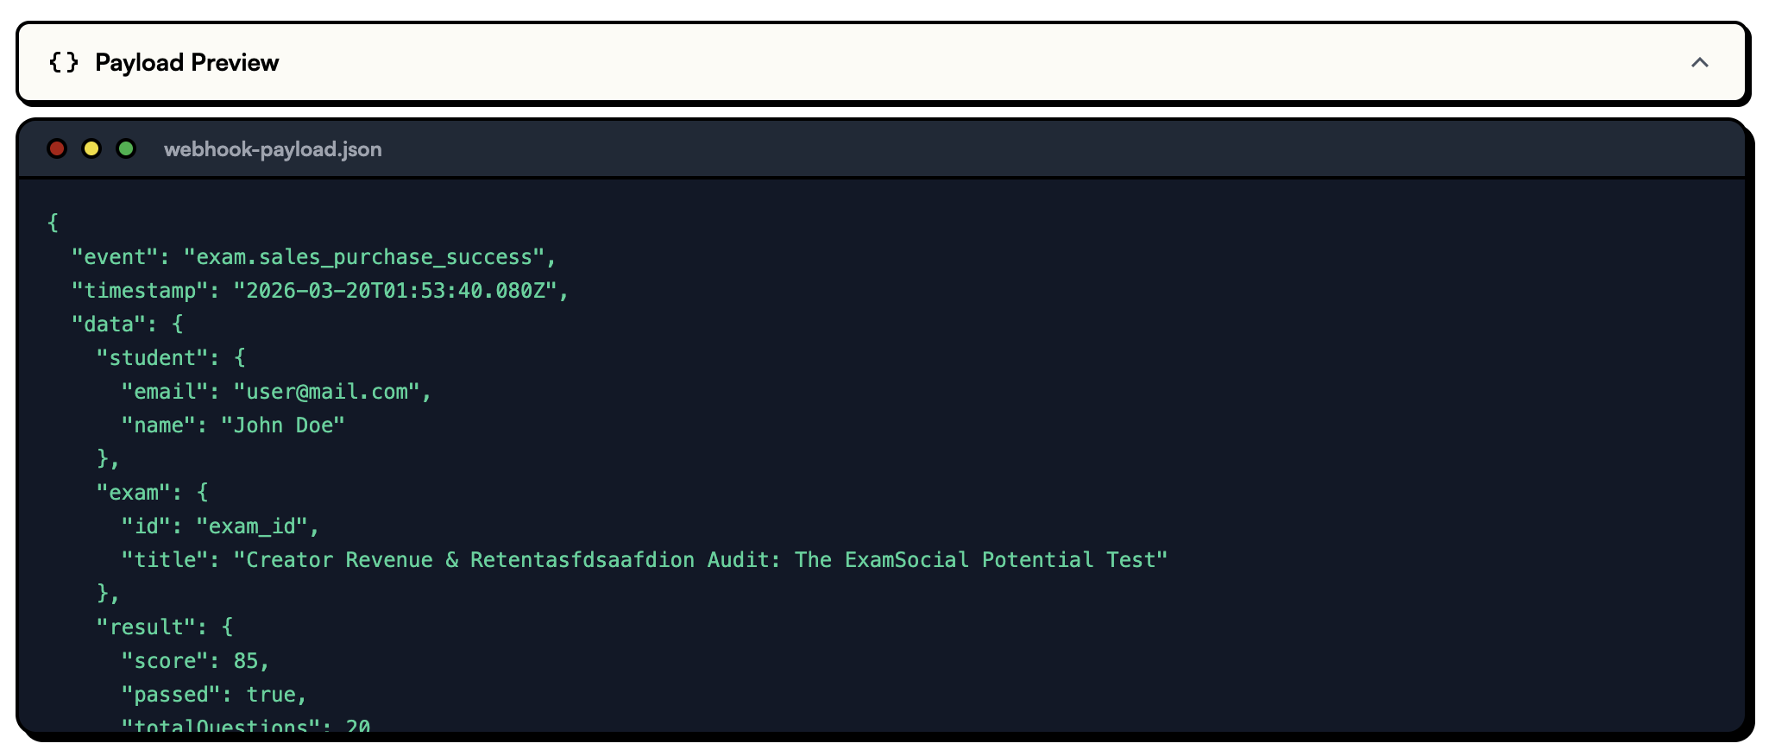Click the score value 85

[x=246, y=661]
